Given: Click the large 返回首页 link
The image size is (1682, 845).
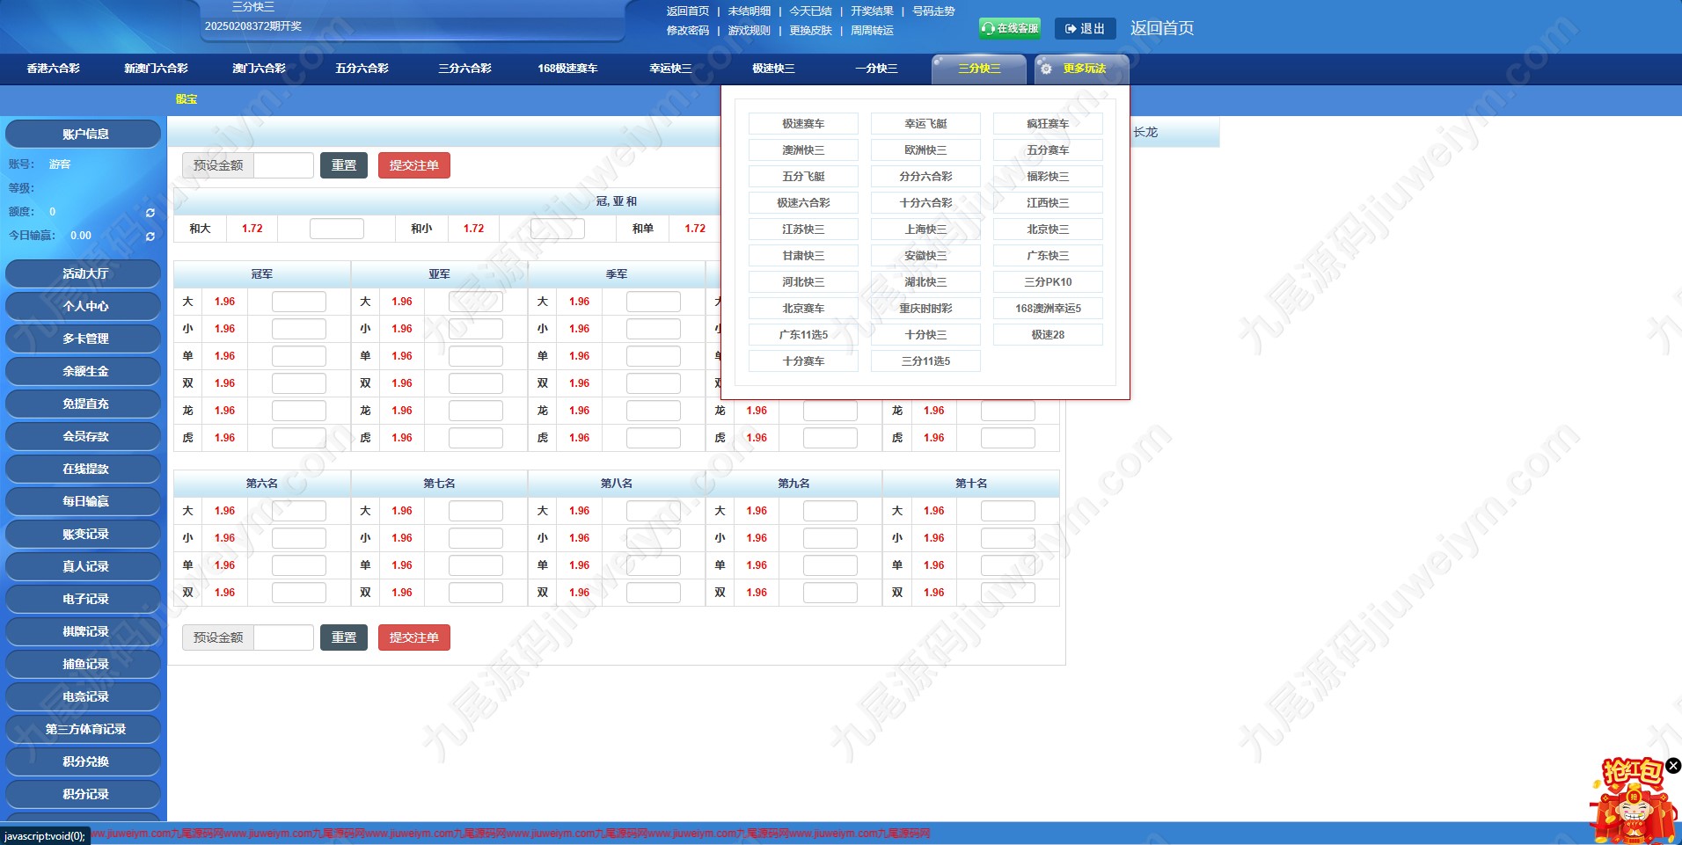Looking at the screenshot, I should tap(1162, 28).
